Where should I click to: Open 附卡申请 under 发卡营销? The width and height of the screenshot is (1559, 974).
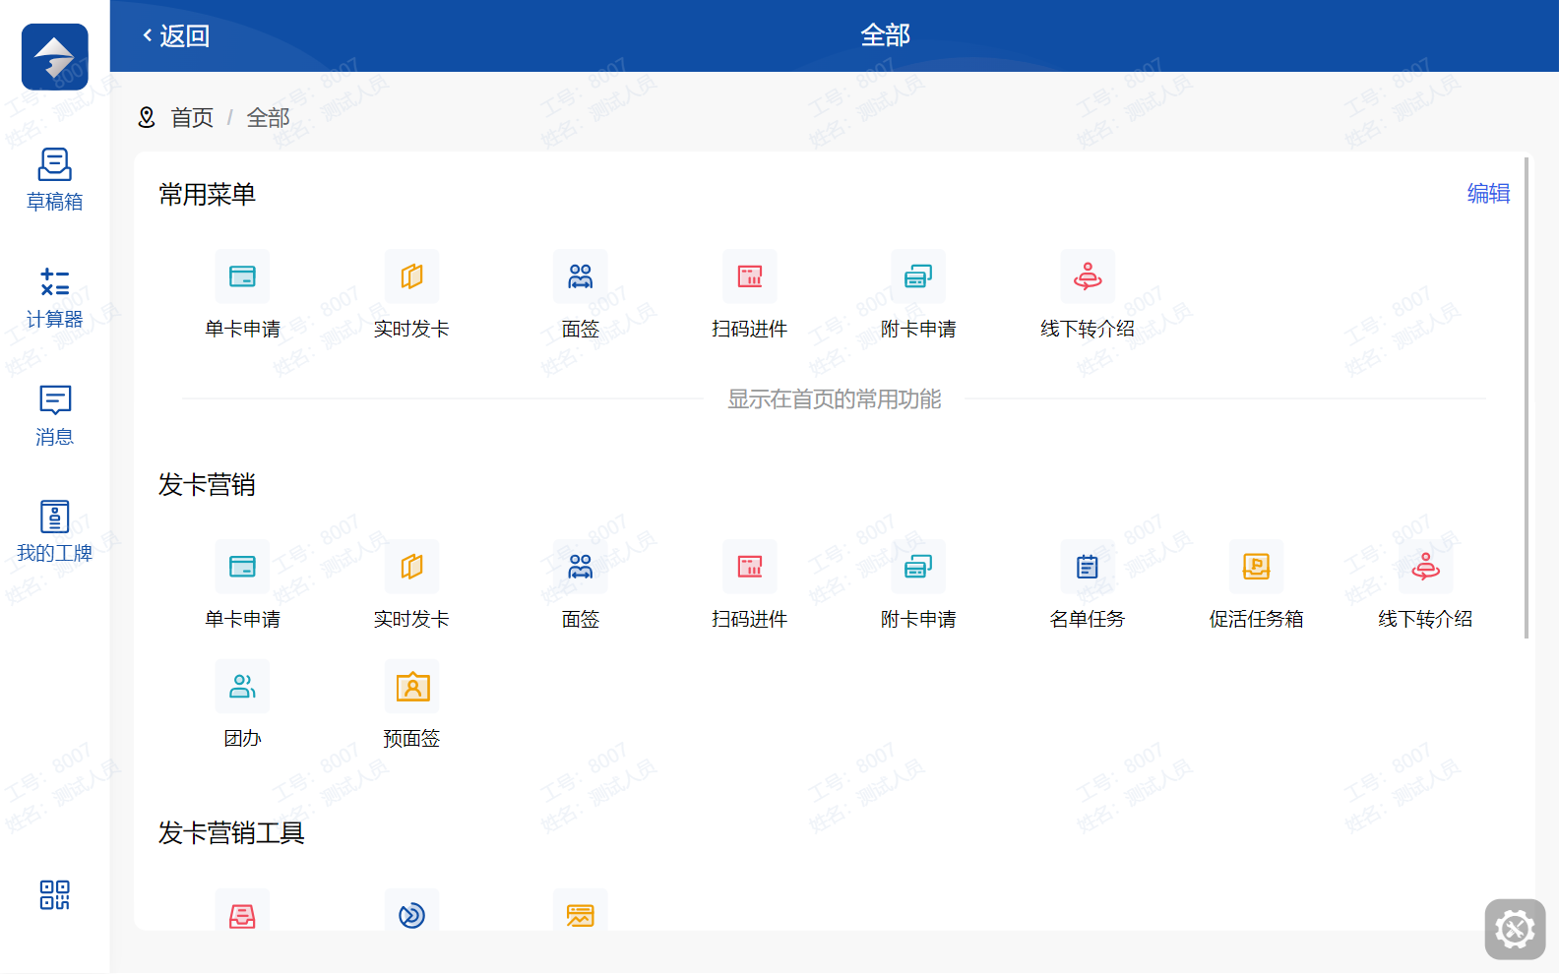coord(918,584)
